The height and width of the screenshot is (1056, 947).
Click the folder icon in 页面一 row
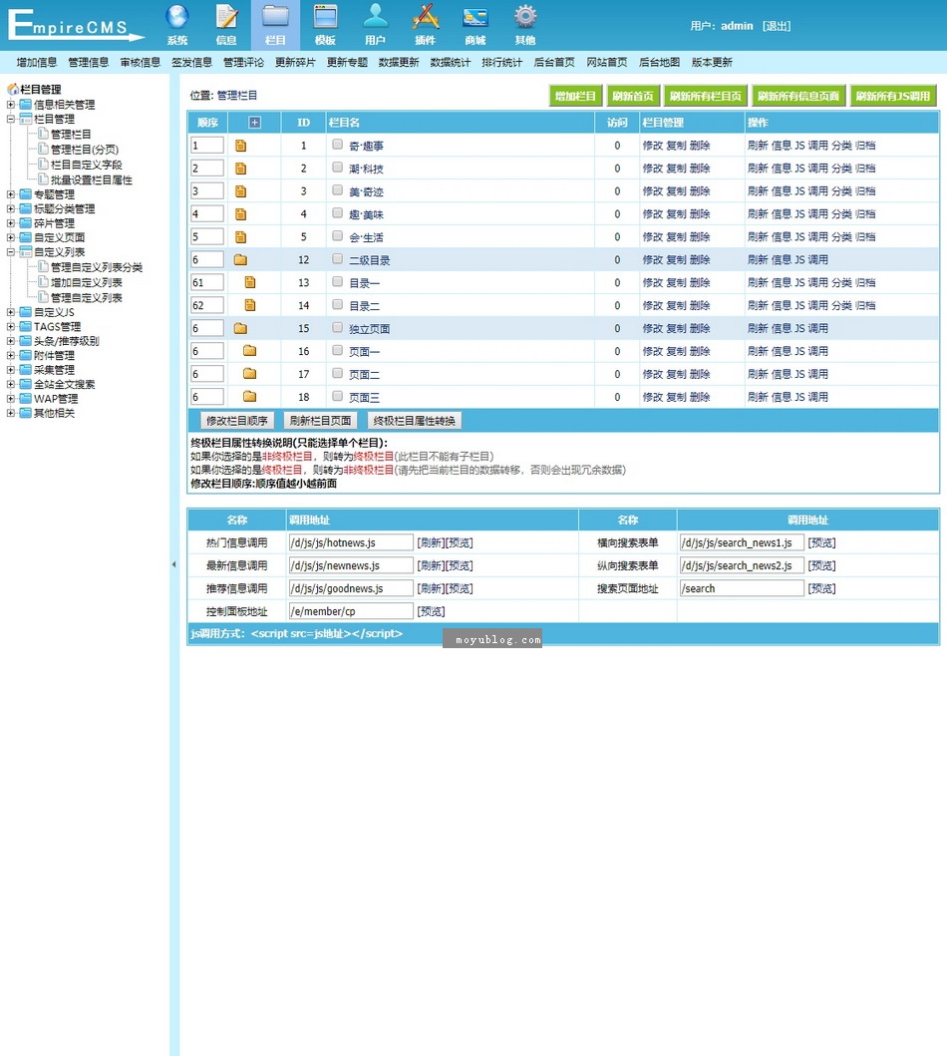(x=249, y=351)
